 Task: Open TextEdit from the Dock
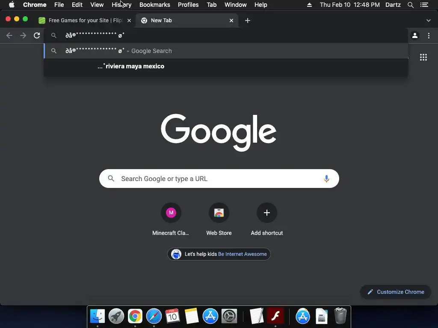(x=257, y=316)
